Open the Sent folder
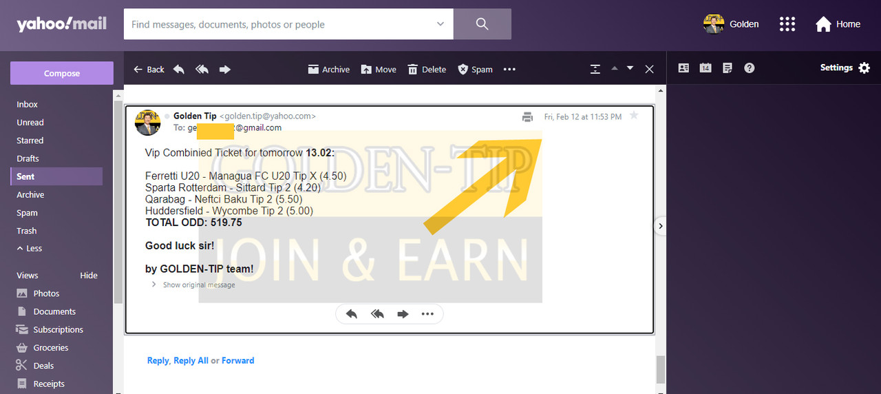Image resolution: width=881 pixels, height=394 pixels. pyautogui.click(x=56, y=176)
